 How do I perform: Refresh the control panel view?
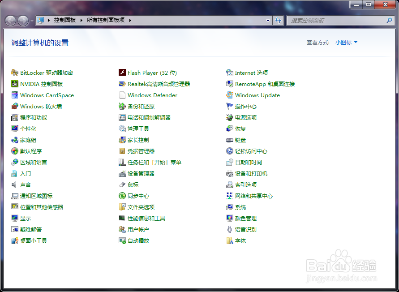278,20
